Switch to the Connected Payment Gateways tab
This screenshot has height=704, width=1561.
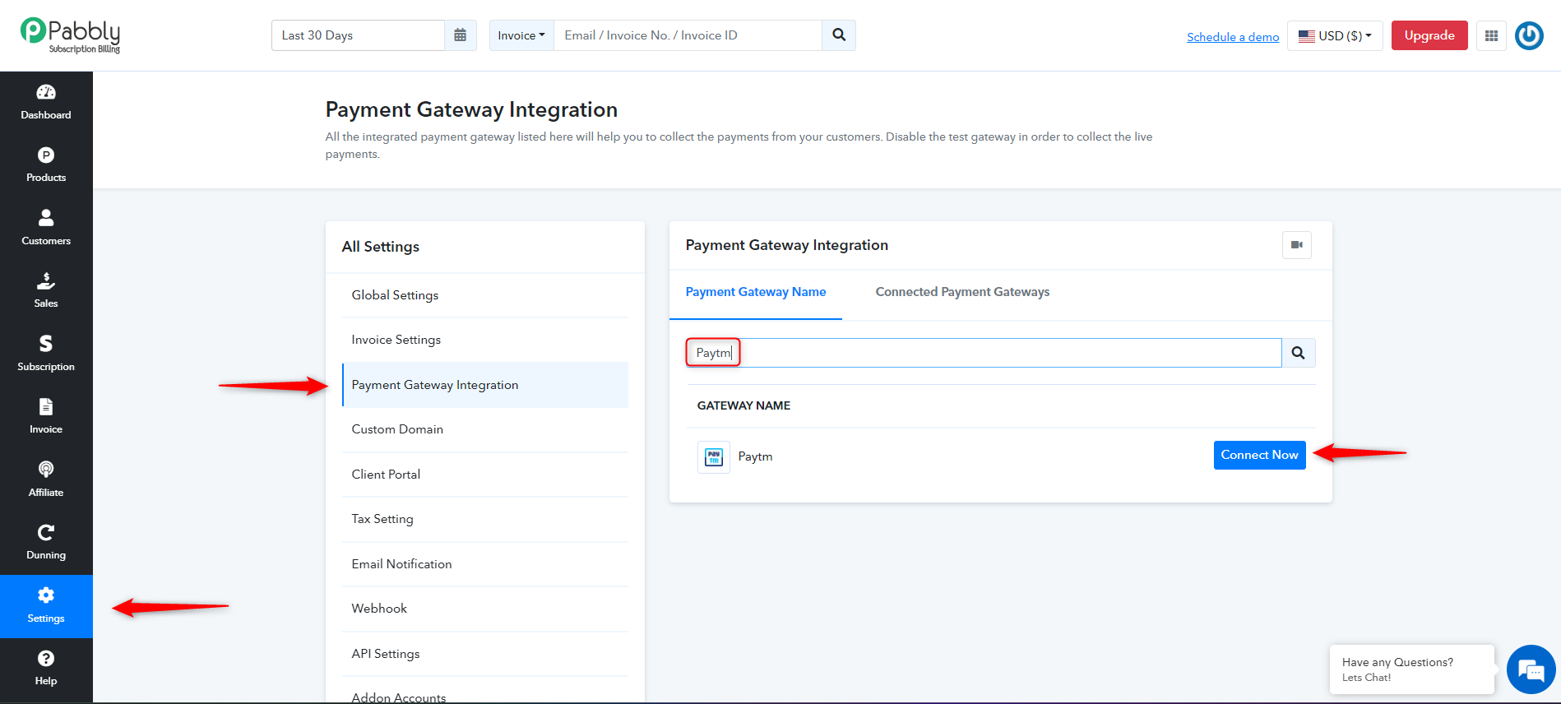[962, 292]
